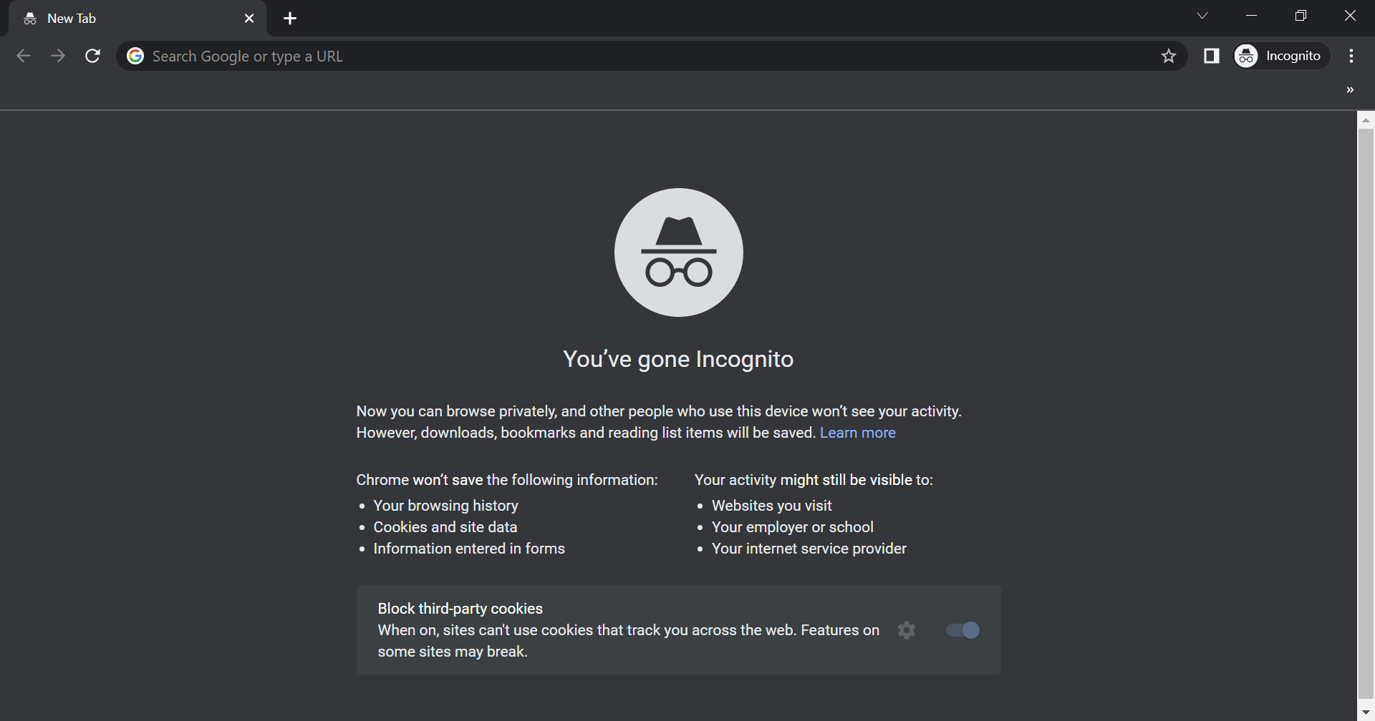Restore down the Chrome window
Screen dimensions: 1375x721
[1301, 16]
